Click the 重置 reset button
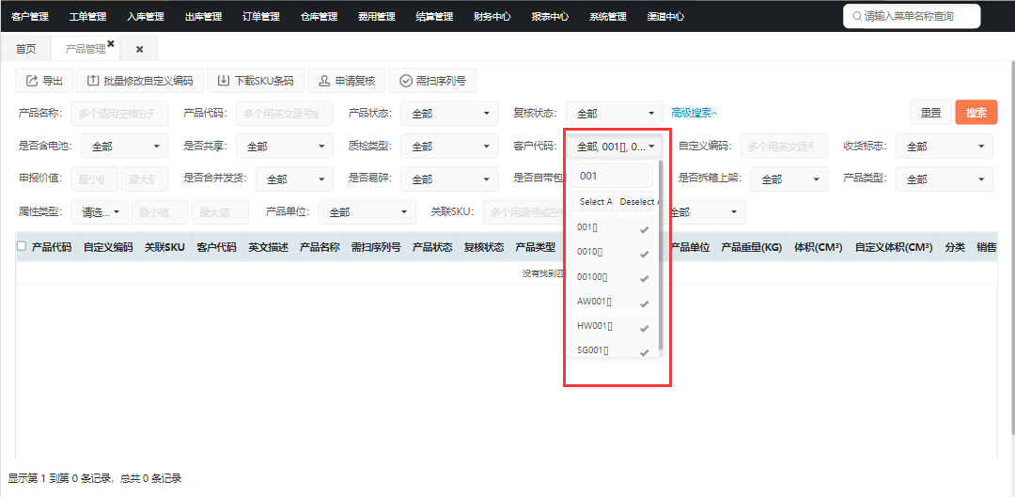 click(x=930, y=113)
